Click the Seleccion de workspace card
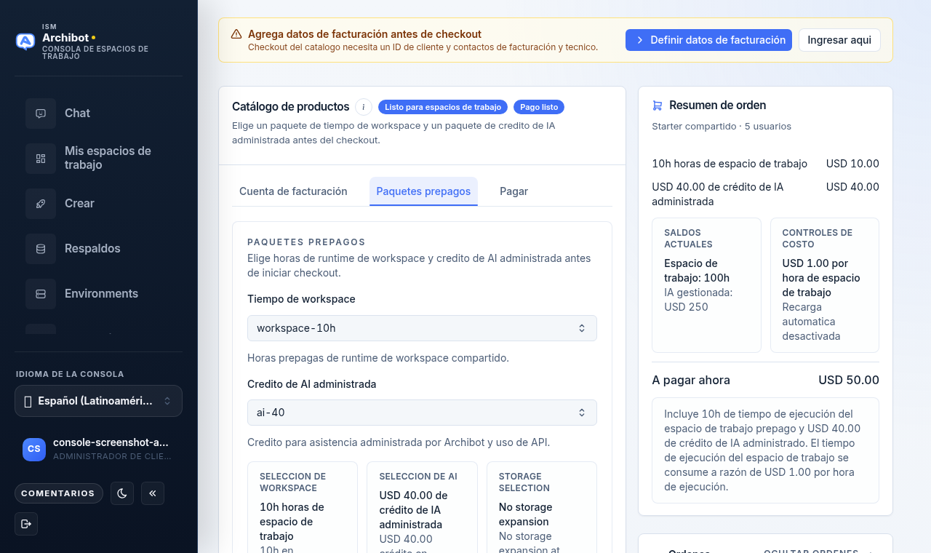 point(303,507)
